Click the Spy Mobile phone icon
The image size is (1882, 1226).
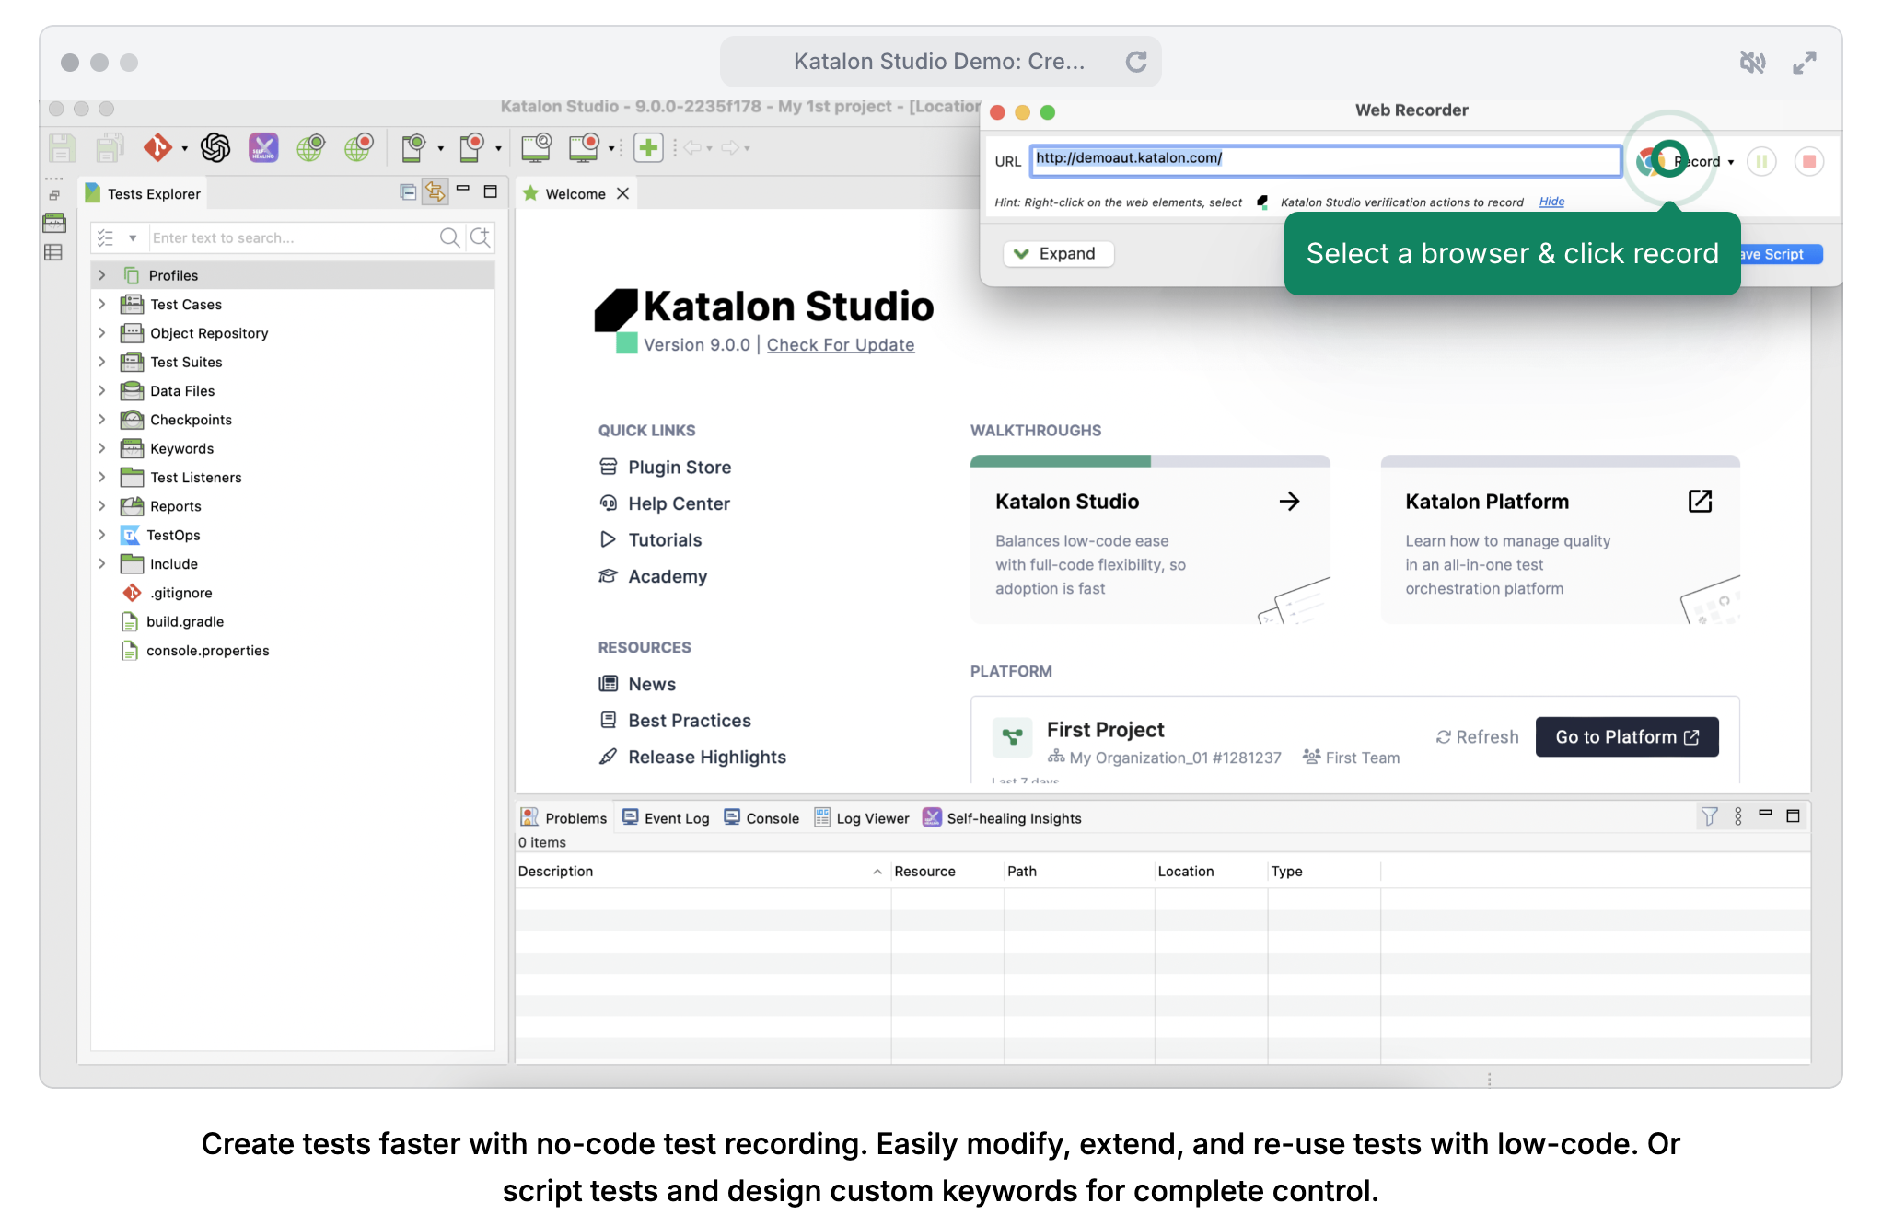[x=413, y=147]
